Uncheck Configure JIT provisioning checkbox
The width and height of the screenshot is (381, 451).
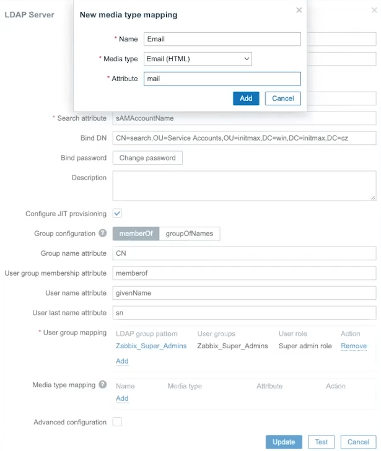coord(117,214)
